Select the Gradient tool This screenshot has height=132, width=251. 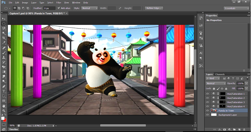click(x=4, y=72)
